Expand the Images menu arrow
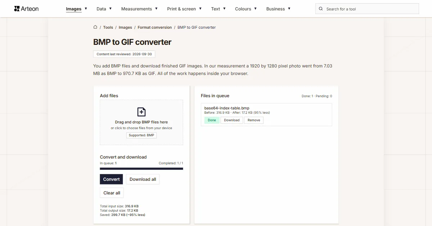Viewport: 432px width, 226px height. (x=86, y=8)
